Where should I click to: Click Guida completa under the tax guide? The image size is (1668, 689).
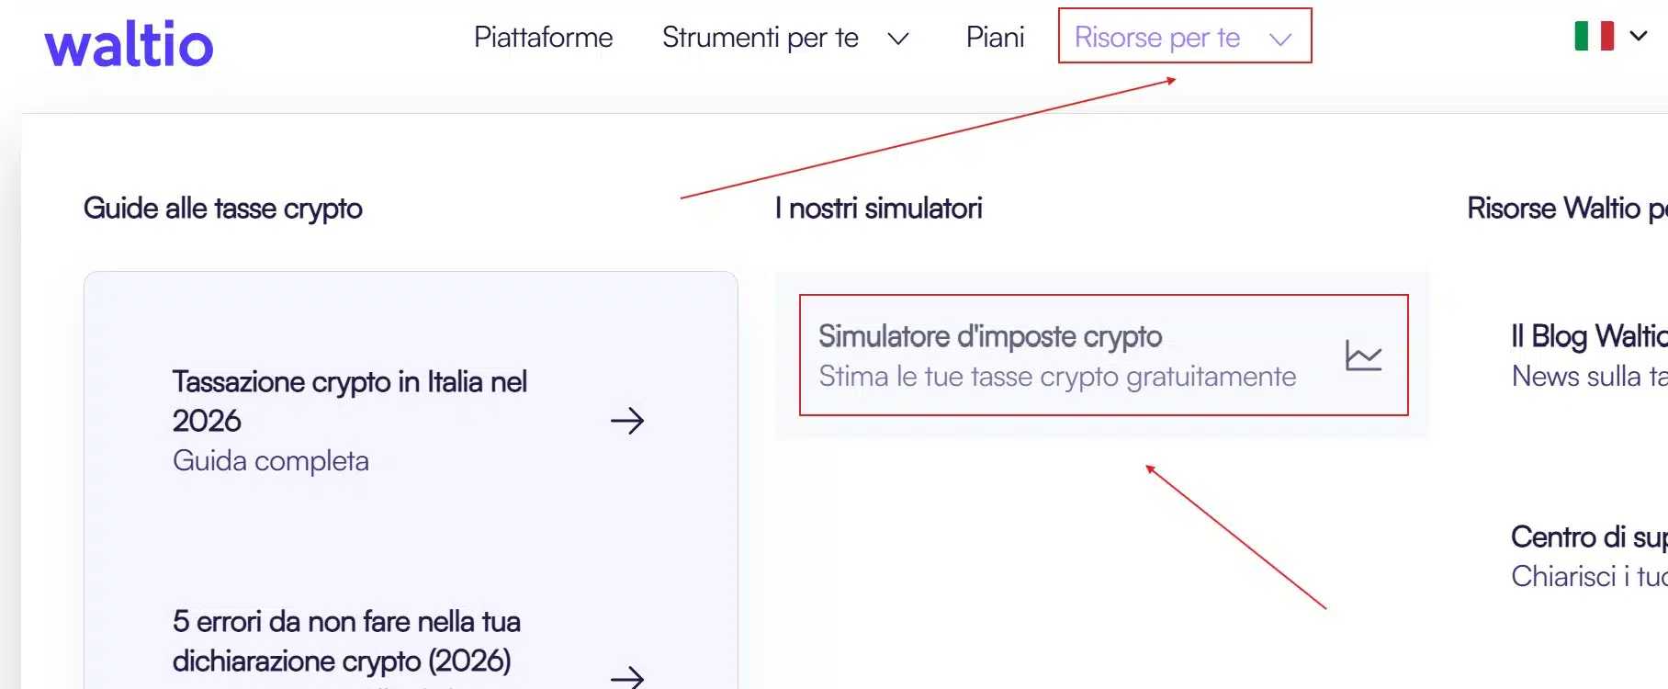(270, 460)
